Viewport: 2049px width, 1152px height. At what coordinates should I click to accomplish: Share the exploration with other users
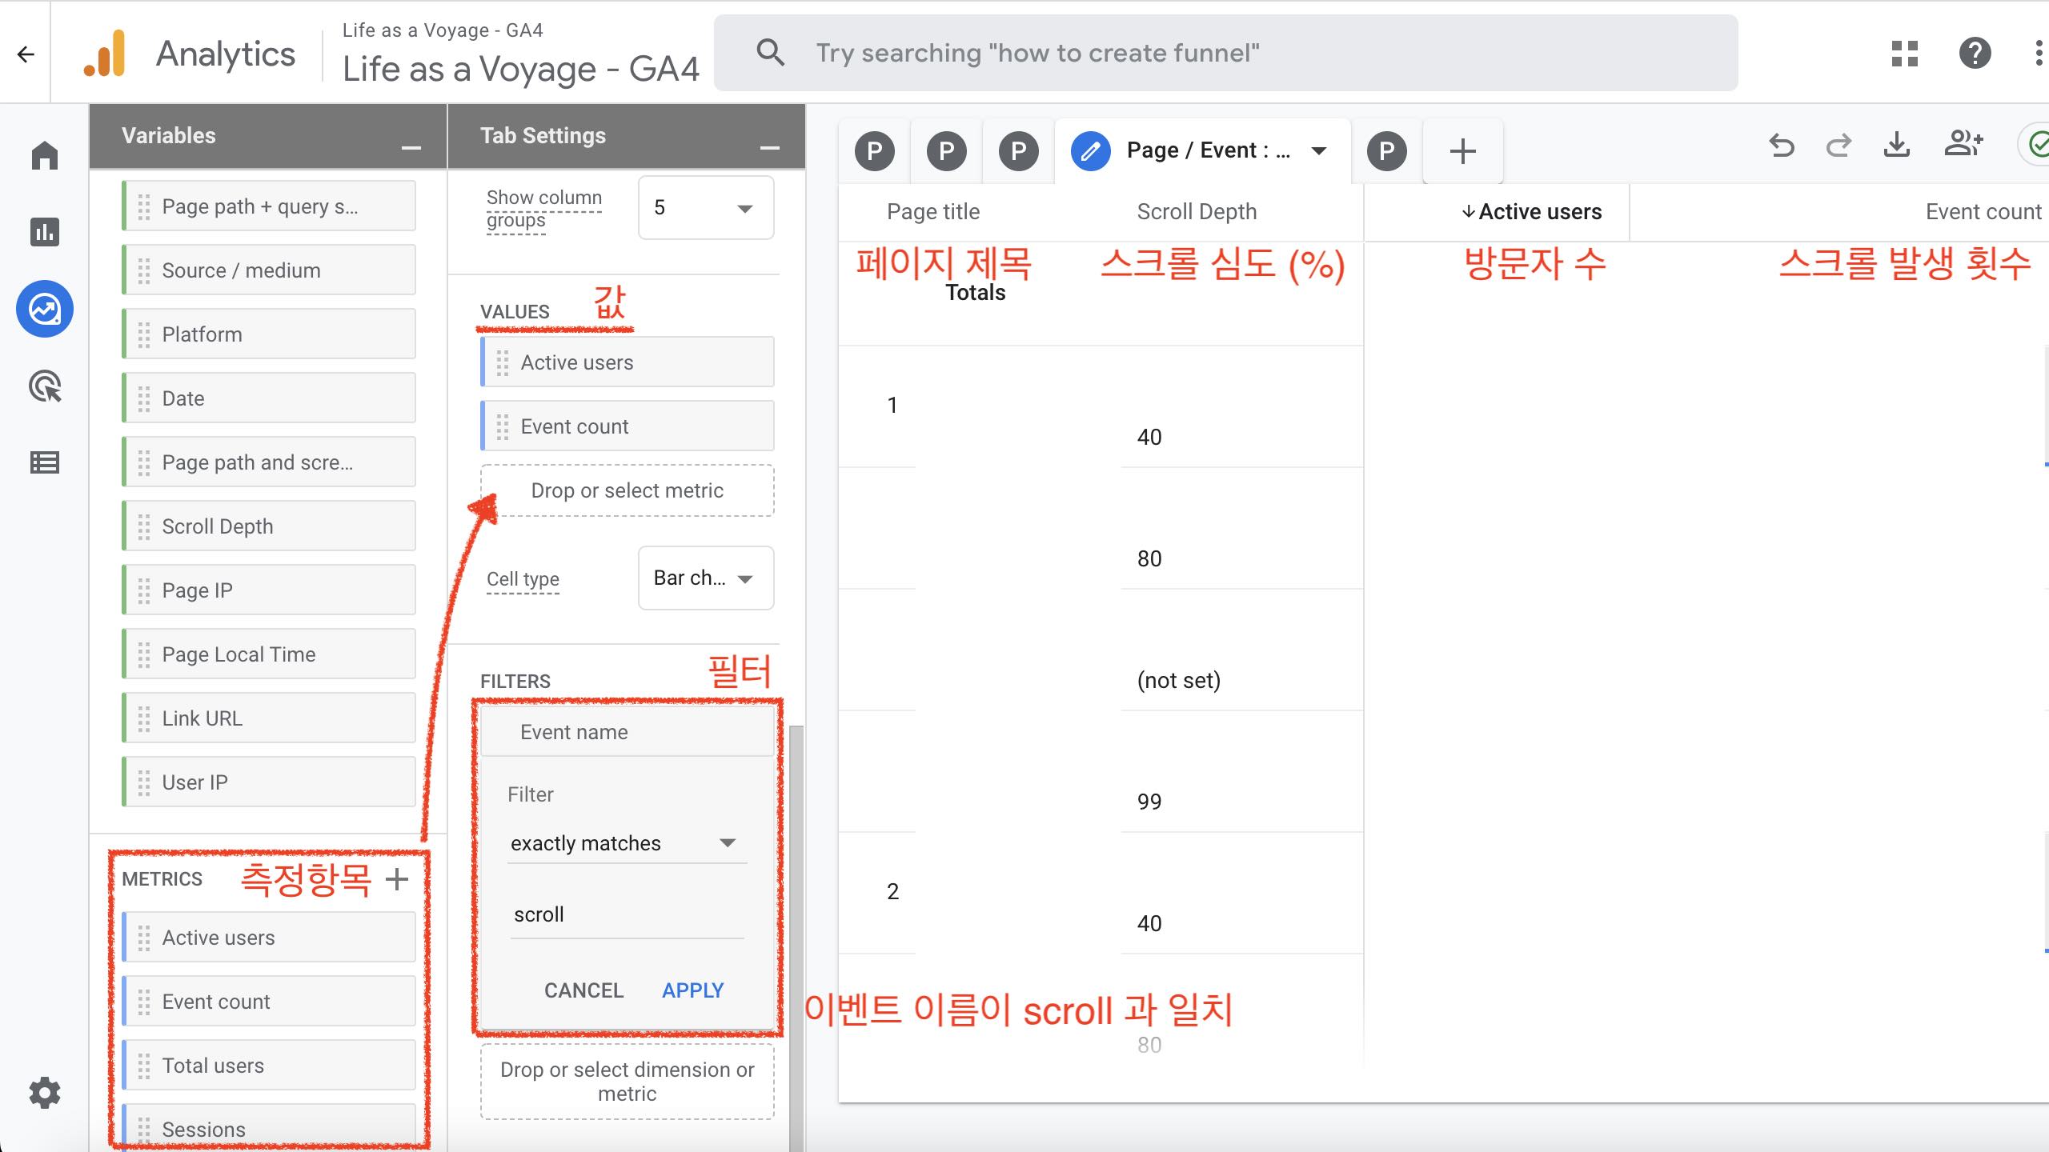click(x=1963, y=144)
